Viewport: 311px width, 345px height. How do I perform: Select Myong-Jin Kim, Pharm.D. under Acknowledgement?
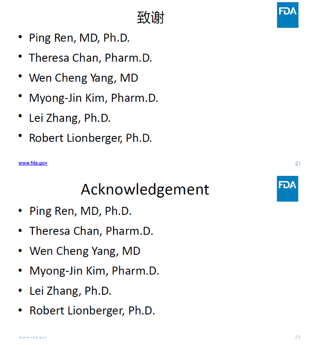(x=94, y=271)
